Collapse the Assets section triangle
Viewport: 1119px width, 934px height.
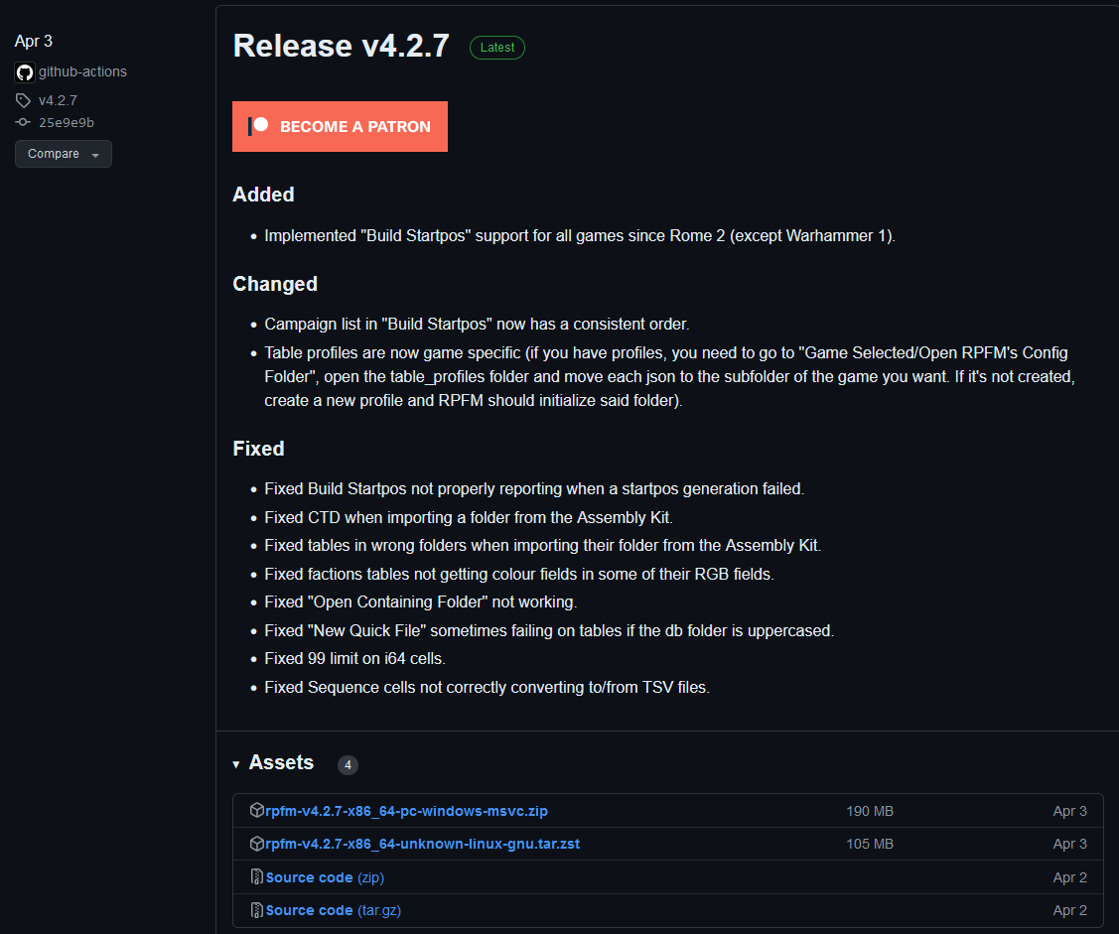click(236, 764)
